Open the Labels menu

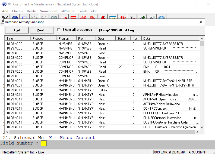point(83,11)
